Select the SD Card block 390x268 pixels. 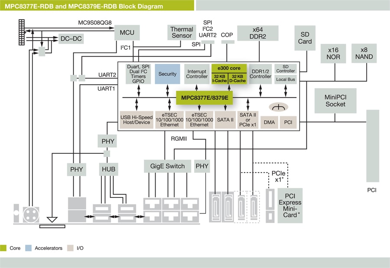click(305, 38)
